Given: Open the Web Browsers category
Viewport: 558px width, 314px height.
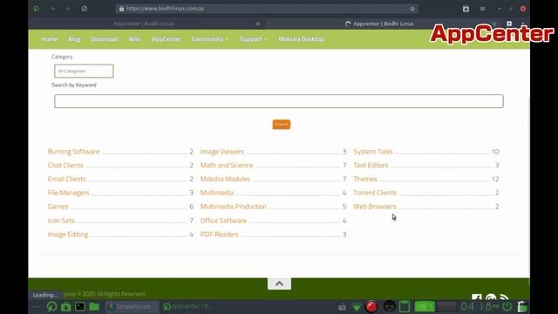Looking at the screenshot, I should (x=375, y=207).
